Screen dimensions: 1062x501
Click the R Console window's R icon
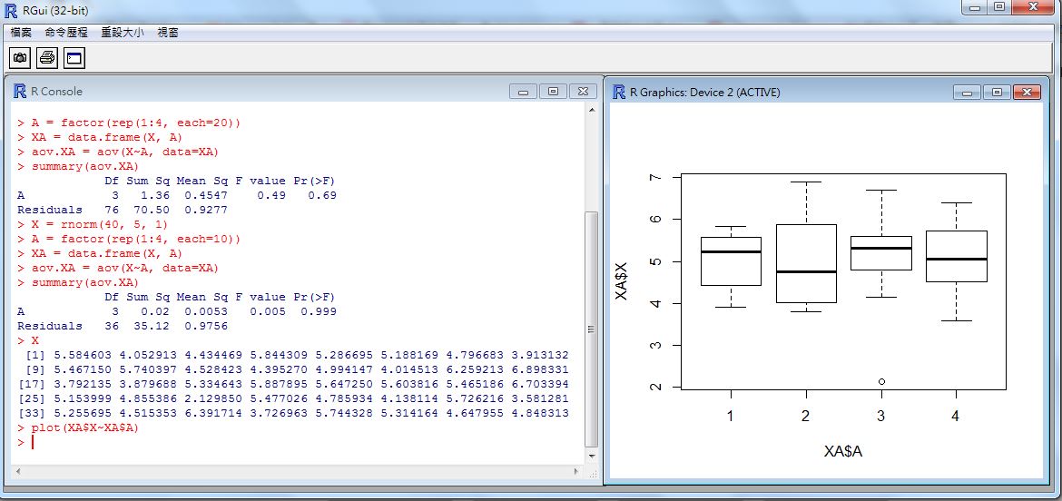click(20, 91)
